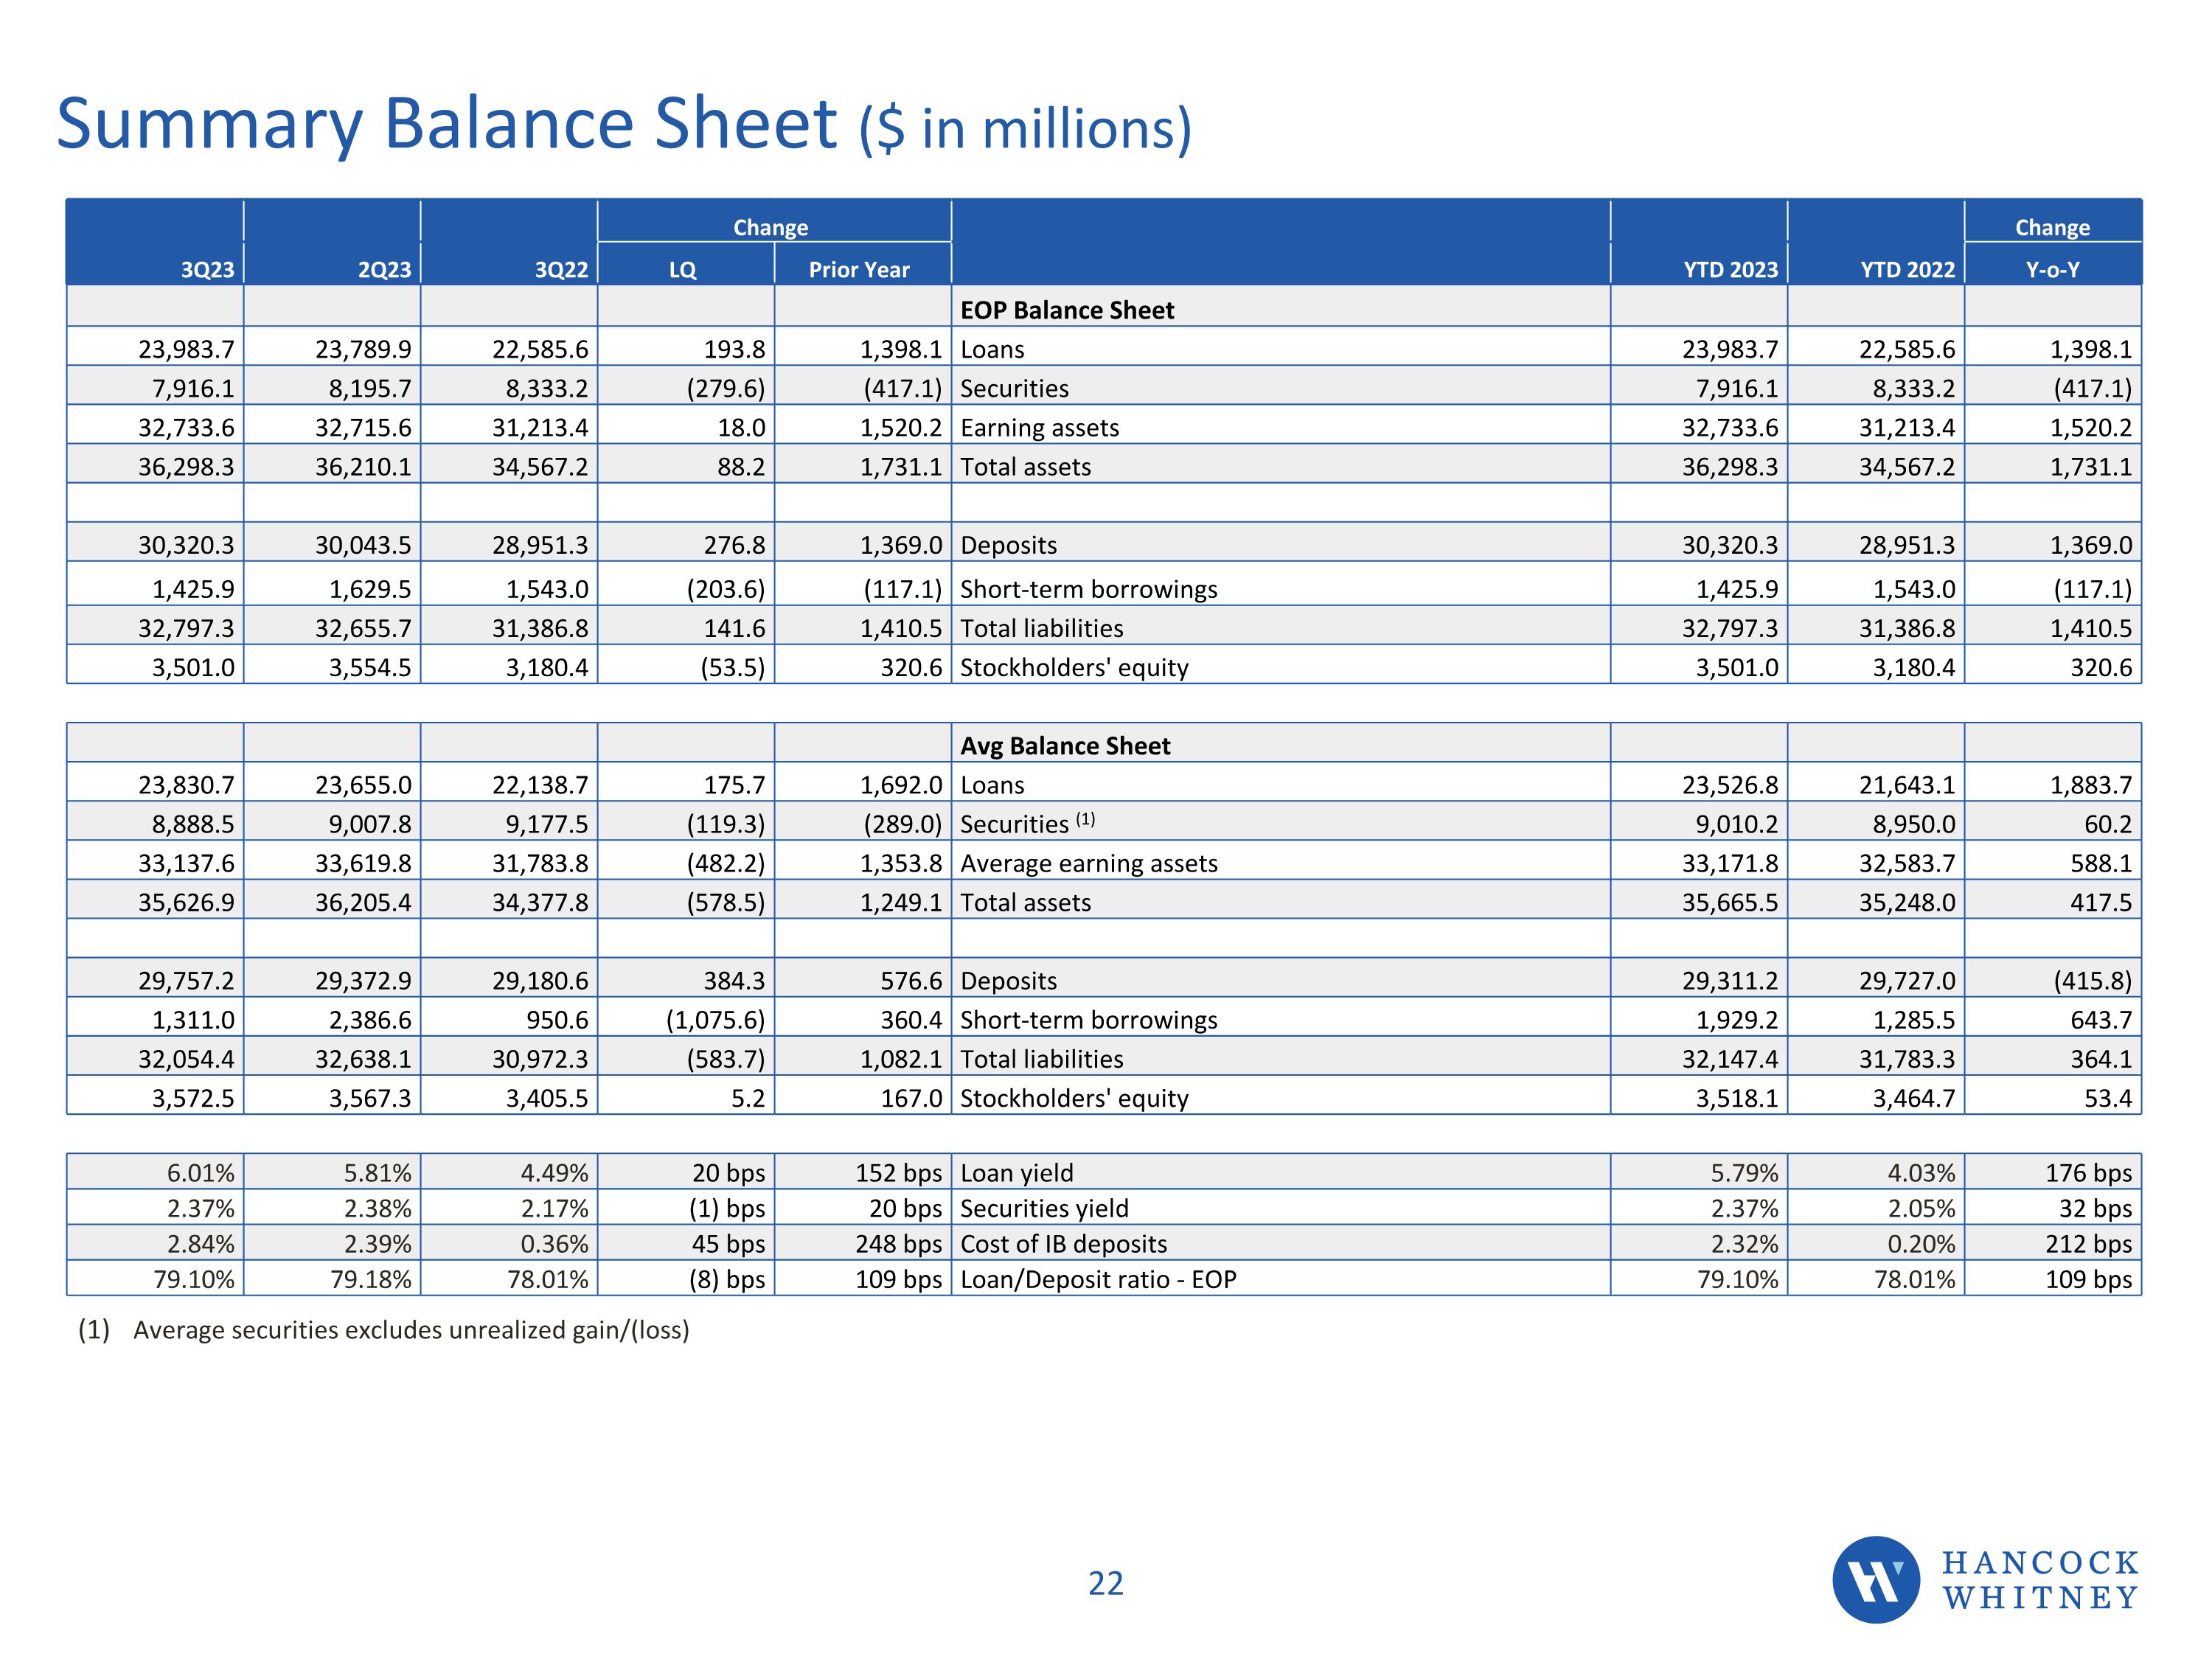Click the Hancock Whitney brand text
The width and height of the screenshot is (2212, 1659).
click(x=2040, y=1580)
